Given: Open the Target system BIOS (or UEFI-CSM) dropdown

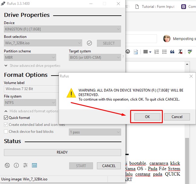Looking at the screenshot, I should (x=95, y=57).
